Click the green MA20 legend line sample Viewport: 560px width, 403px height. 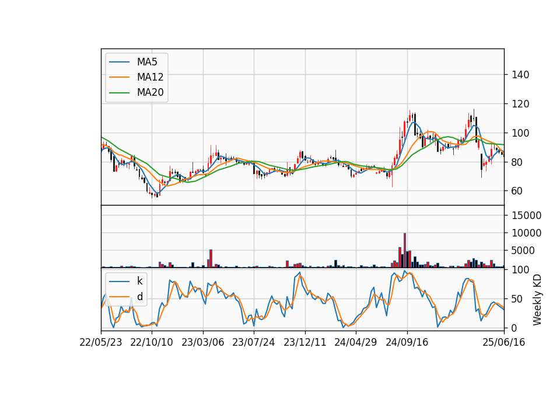pos(119,92)
